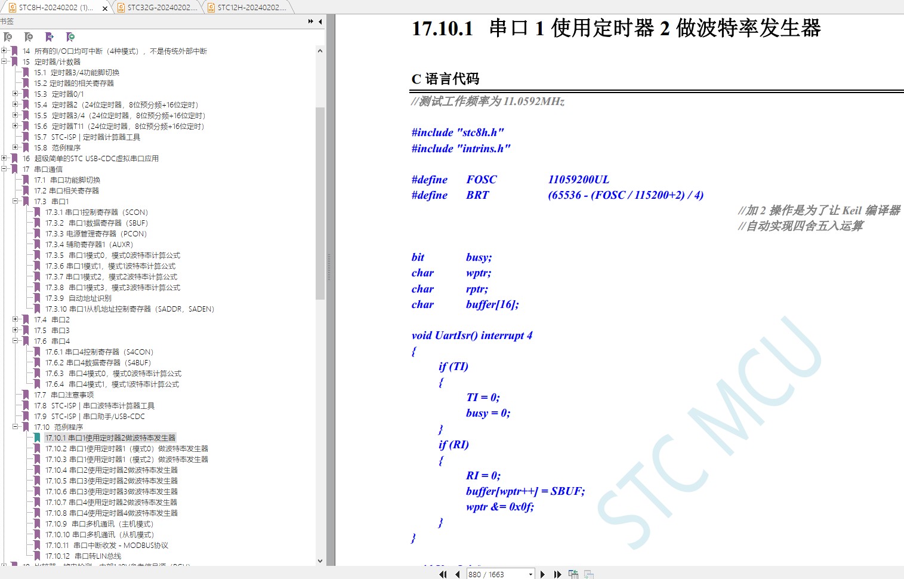Open bookmark 17.3.4 辅助寄存器1 (AUXR)
The height and width of the screenshot is (579, 904).
[90, 245]
